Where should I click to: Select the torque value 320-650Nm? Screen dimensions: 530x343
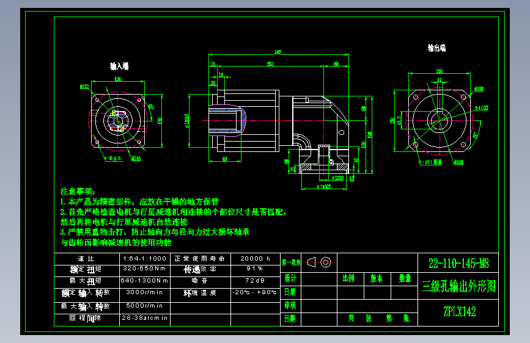pyautogui.click(x=144, y=269)
